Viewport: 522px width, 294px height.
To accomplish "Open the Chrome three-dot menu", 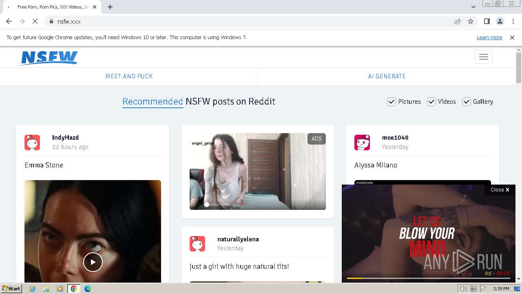I will pos(513,21).
